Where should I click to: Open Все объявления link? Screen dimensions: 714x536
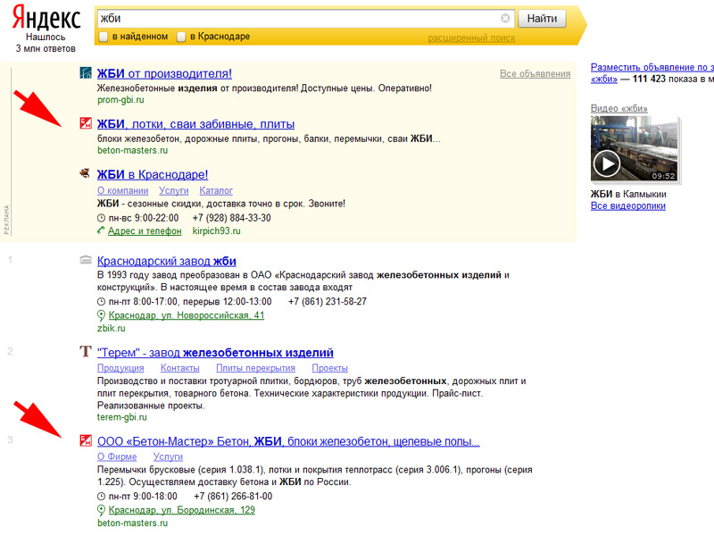click(x=535, y=73)
